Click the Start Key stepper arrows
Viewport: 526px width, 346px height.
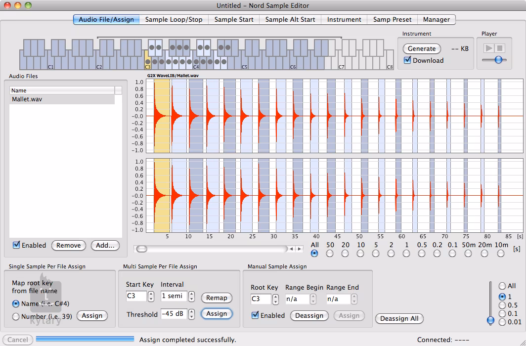tap(151, 297)
